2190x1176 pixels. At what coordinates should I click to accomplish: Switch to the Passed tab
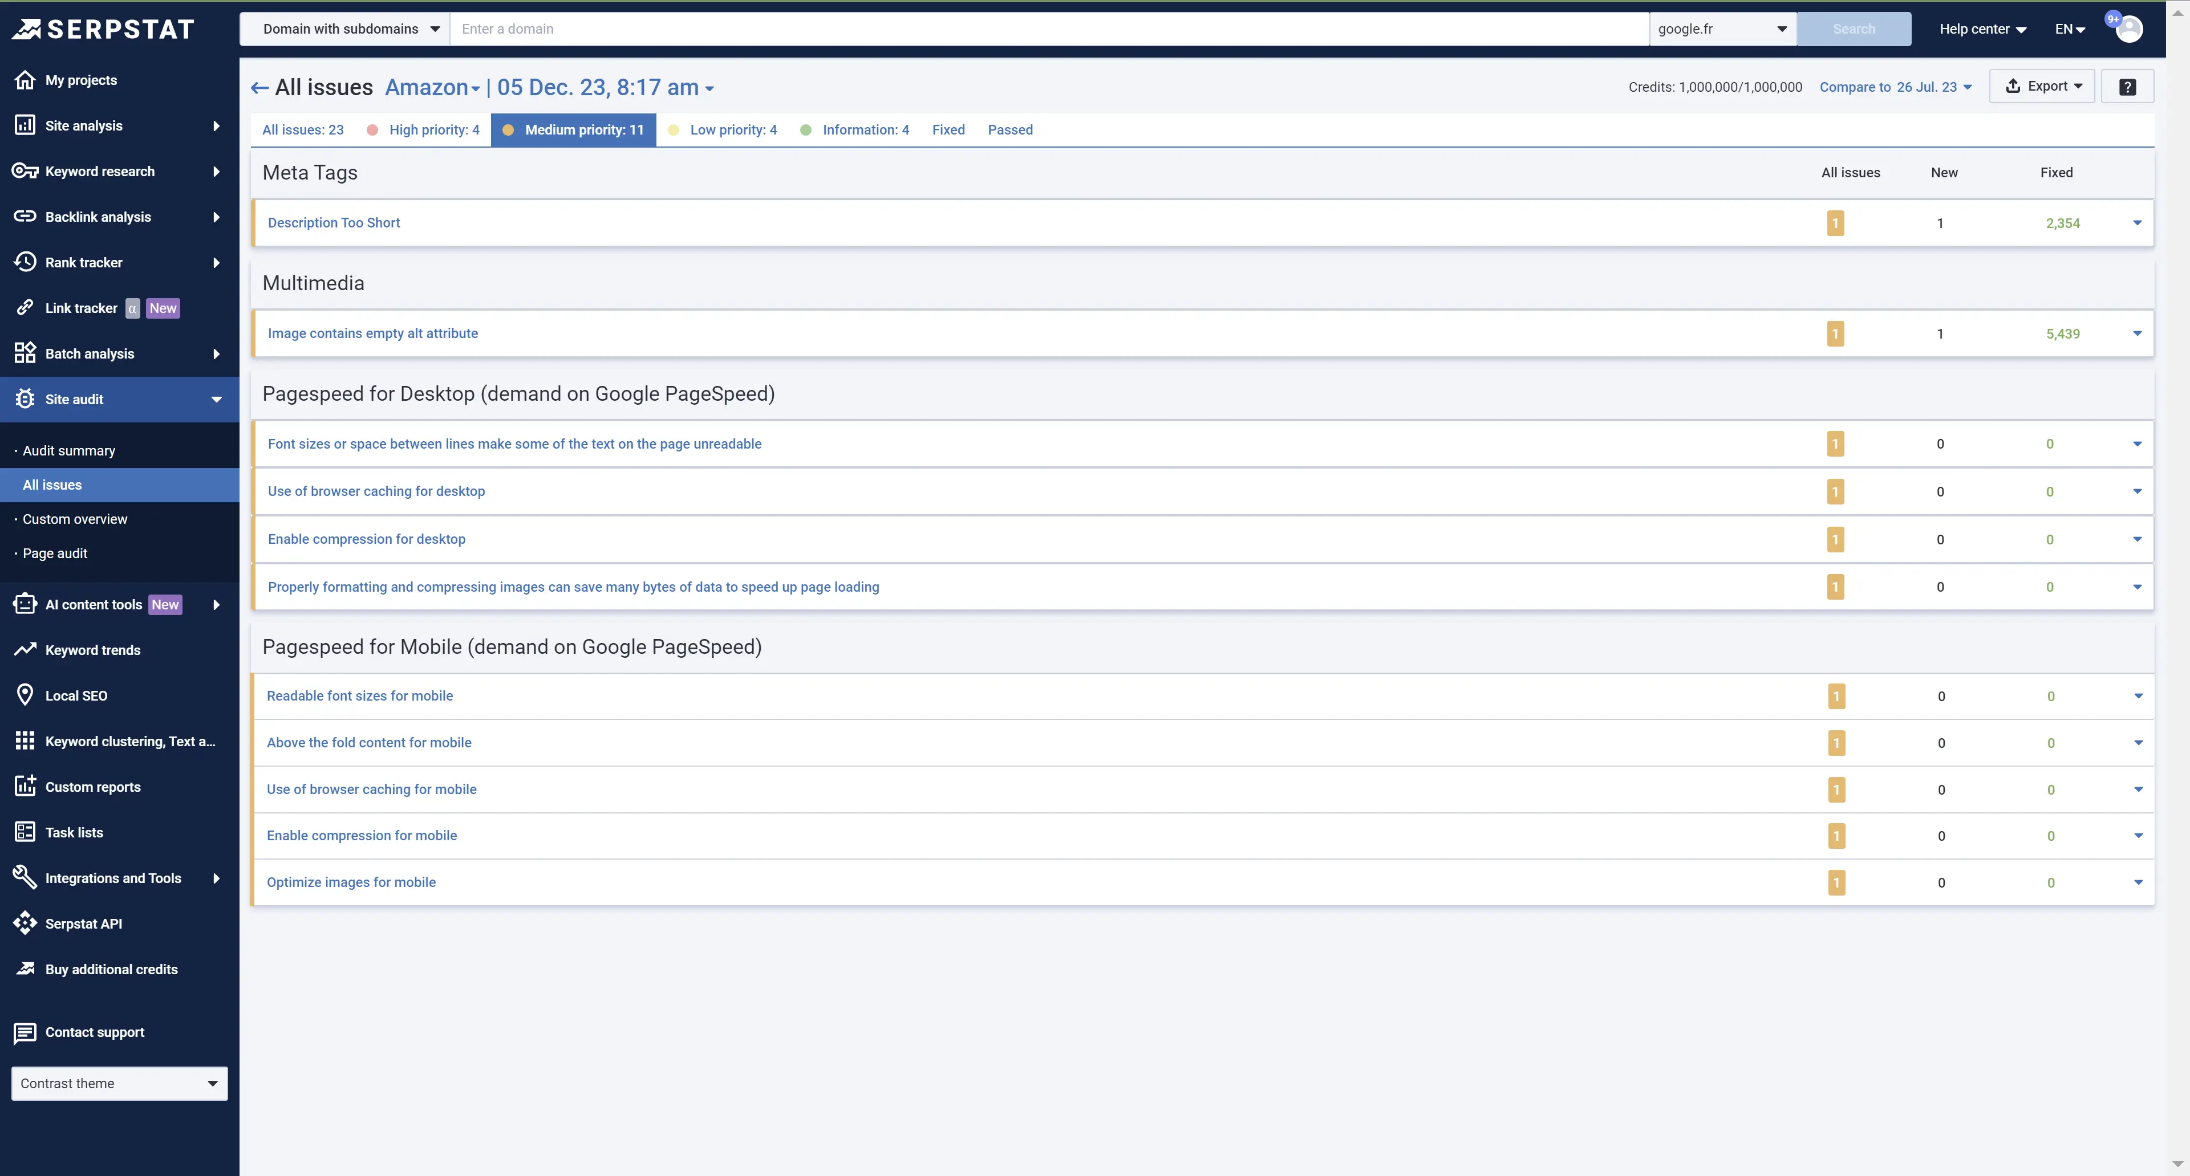[x=1010, y=129]
